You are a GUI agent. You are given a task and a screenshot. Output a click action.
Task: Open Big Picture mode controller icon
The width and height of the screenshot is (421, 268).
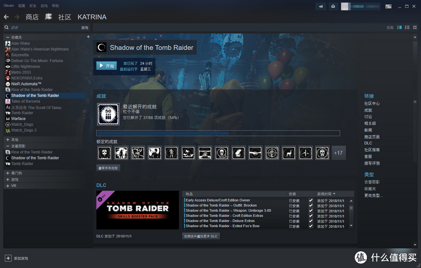[x=388, y=6]
